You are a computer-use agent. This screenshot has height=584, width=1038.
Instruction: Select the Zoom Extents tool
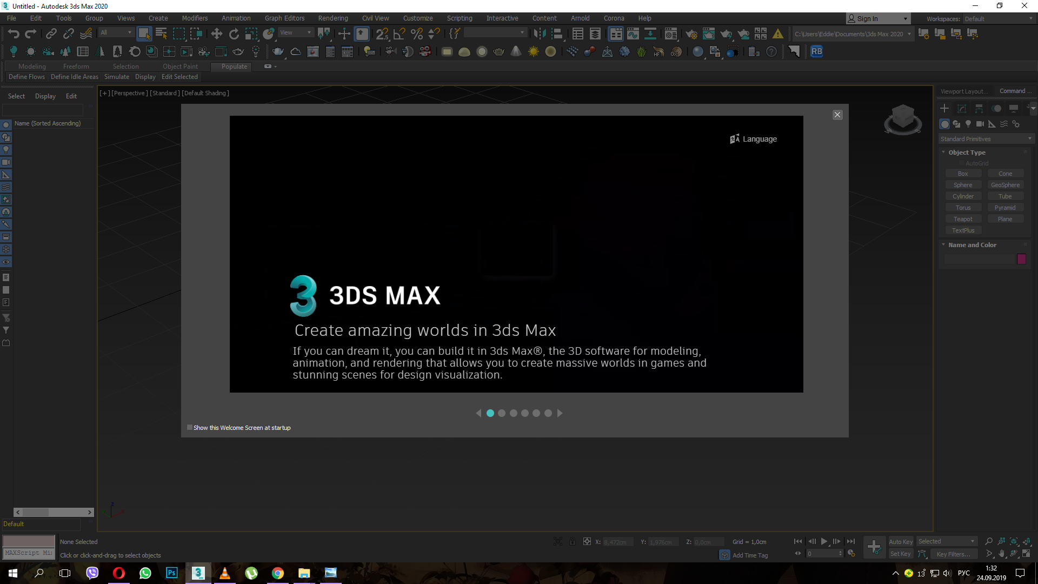point(1014,541)
